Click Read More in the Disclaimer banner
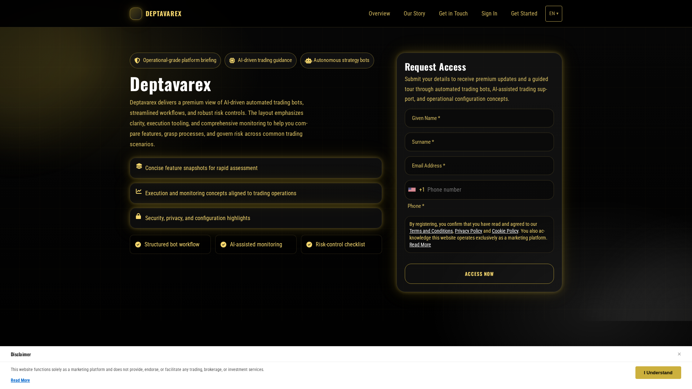This screenshot has width=692, height=389. tap(20, 380)
